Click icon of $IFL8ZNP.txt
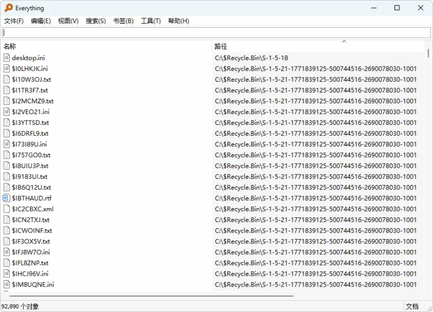The image size is (433, 312). 6,263
